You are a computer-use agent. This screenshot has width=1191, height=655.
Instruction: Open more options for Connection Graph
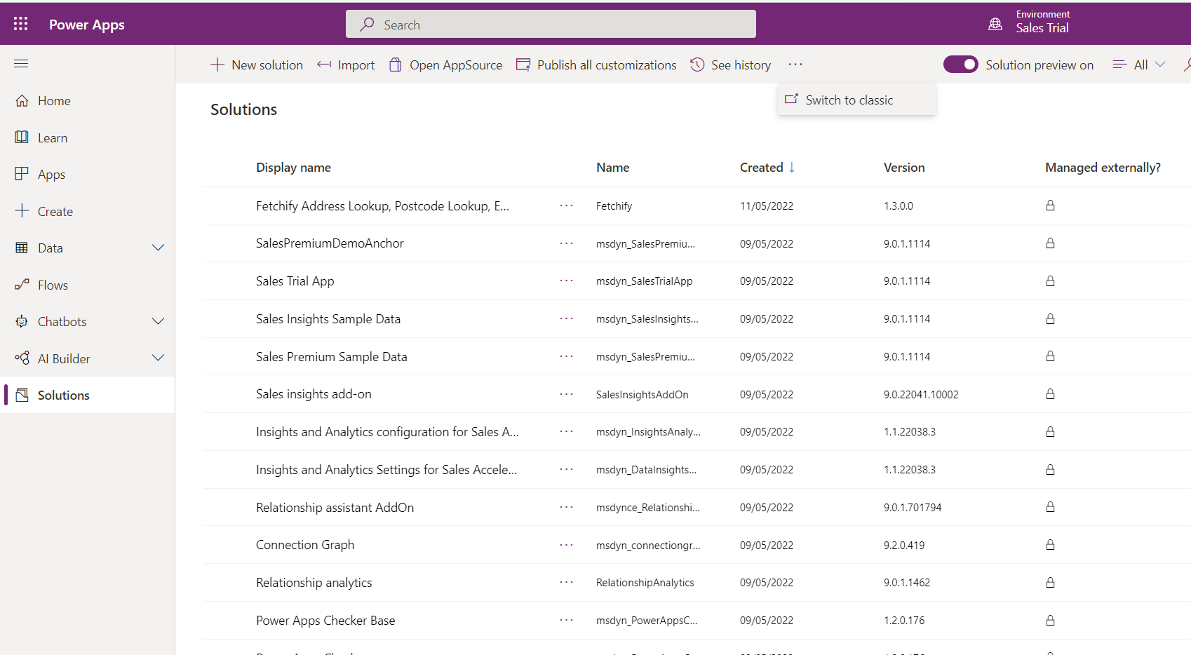[567, 545]
